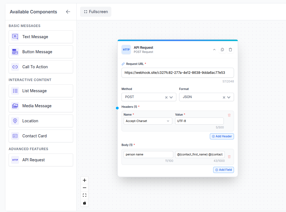Pick the List Message component
This screenshot has height=212, width=286.
pyautogui.click(x=41, y=91)
